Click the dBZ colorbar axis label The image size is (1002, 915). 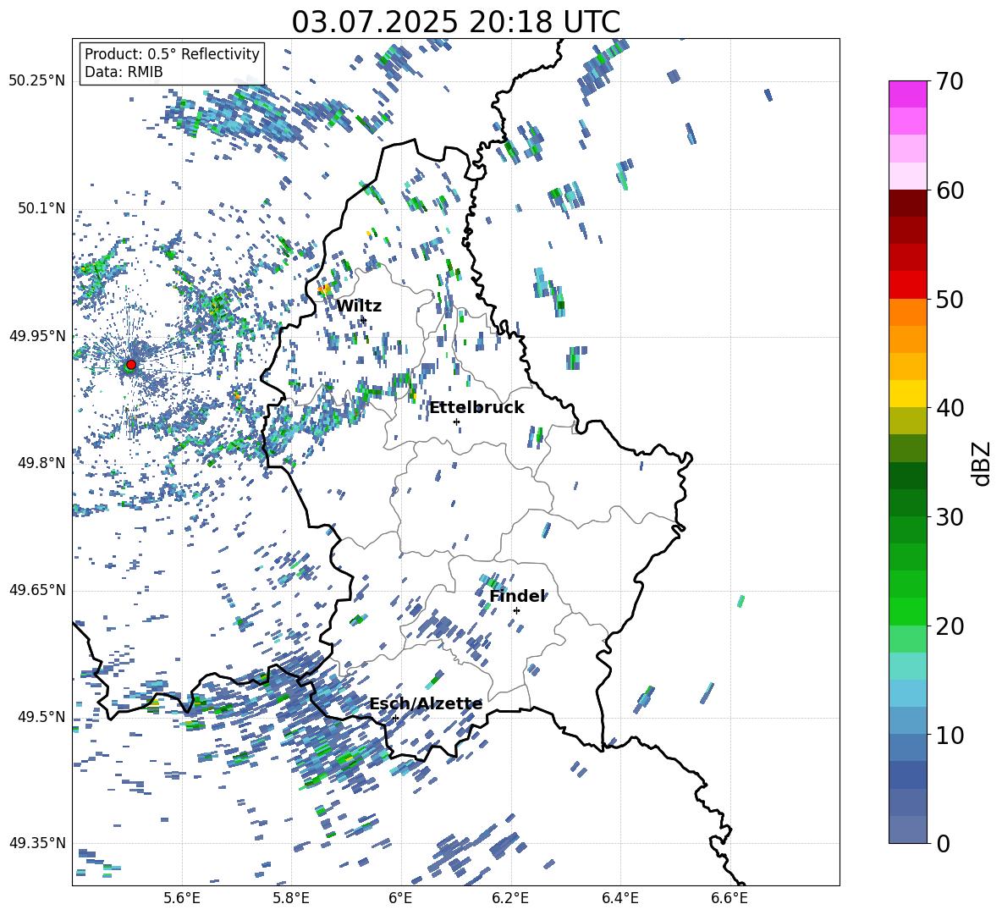(x=983, y=463)
